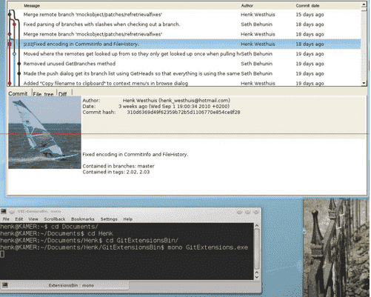Click the Author column header
The height and width of the screenshot is (297, 371).
coord(247,5)
